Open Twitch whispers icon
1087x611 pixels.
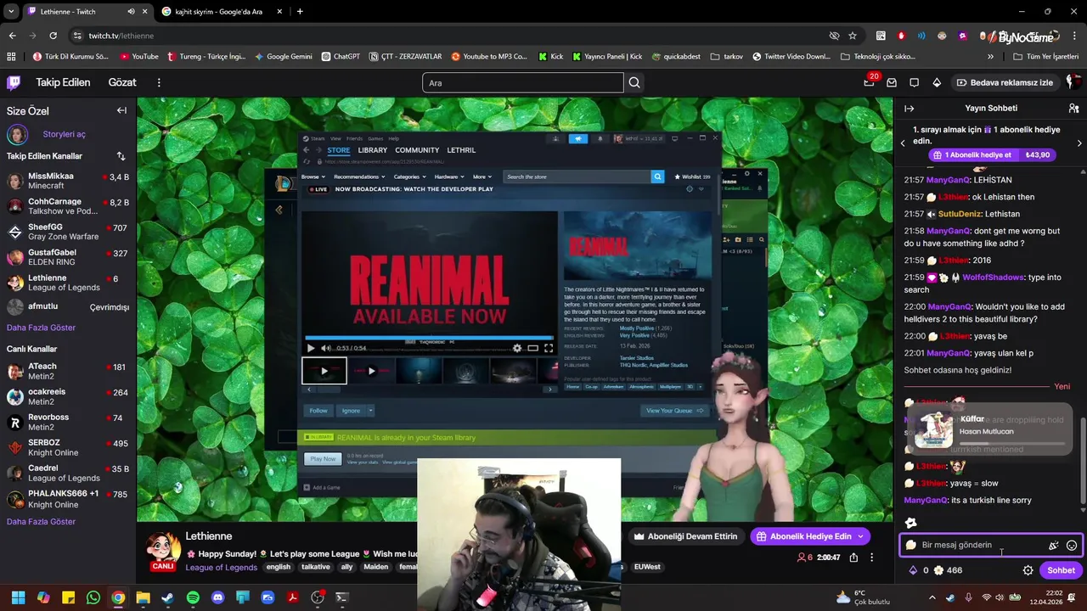point(915,82)
